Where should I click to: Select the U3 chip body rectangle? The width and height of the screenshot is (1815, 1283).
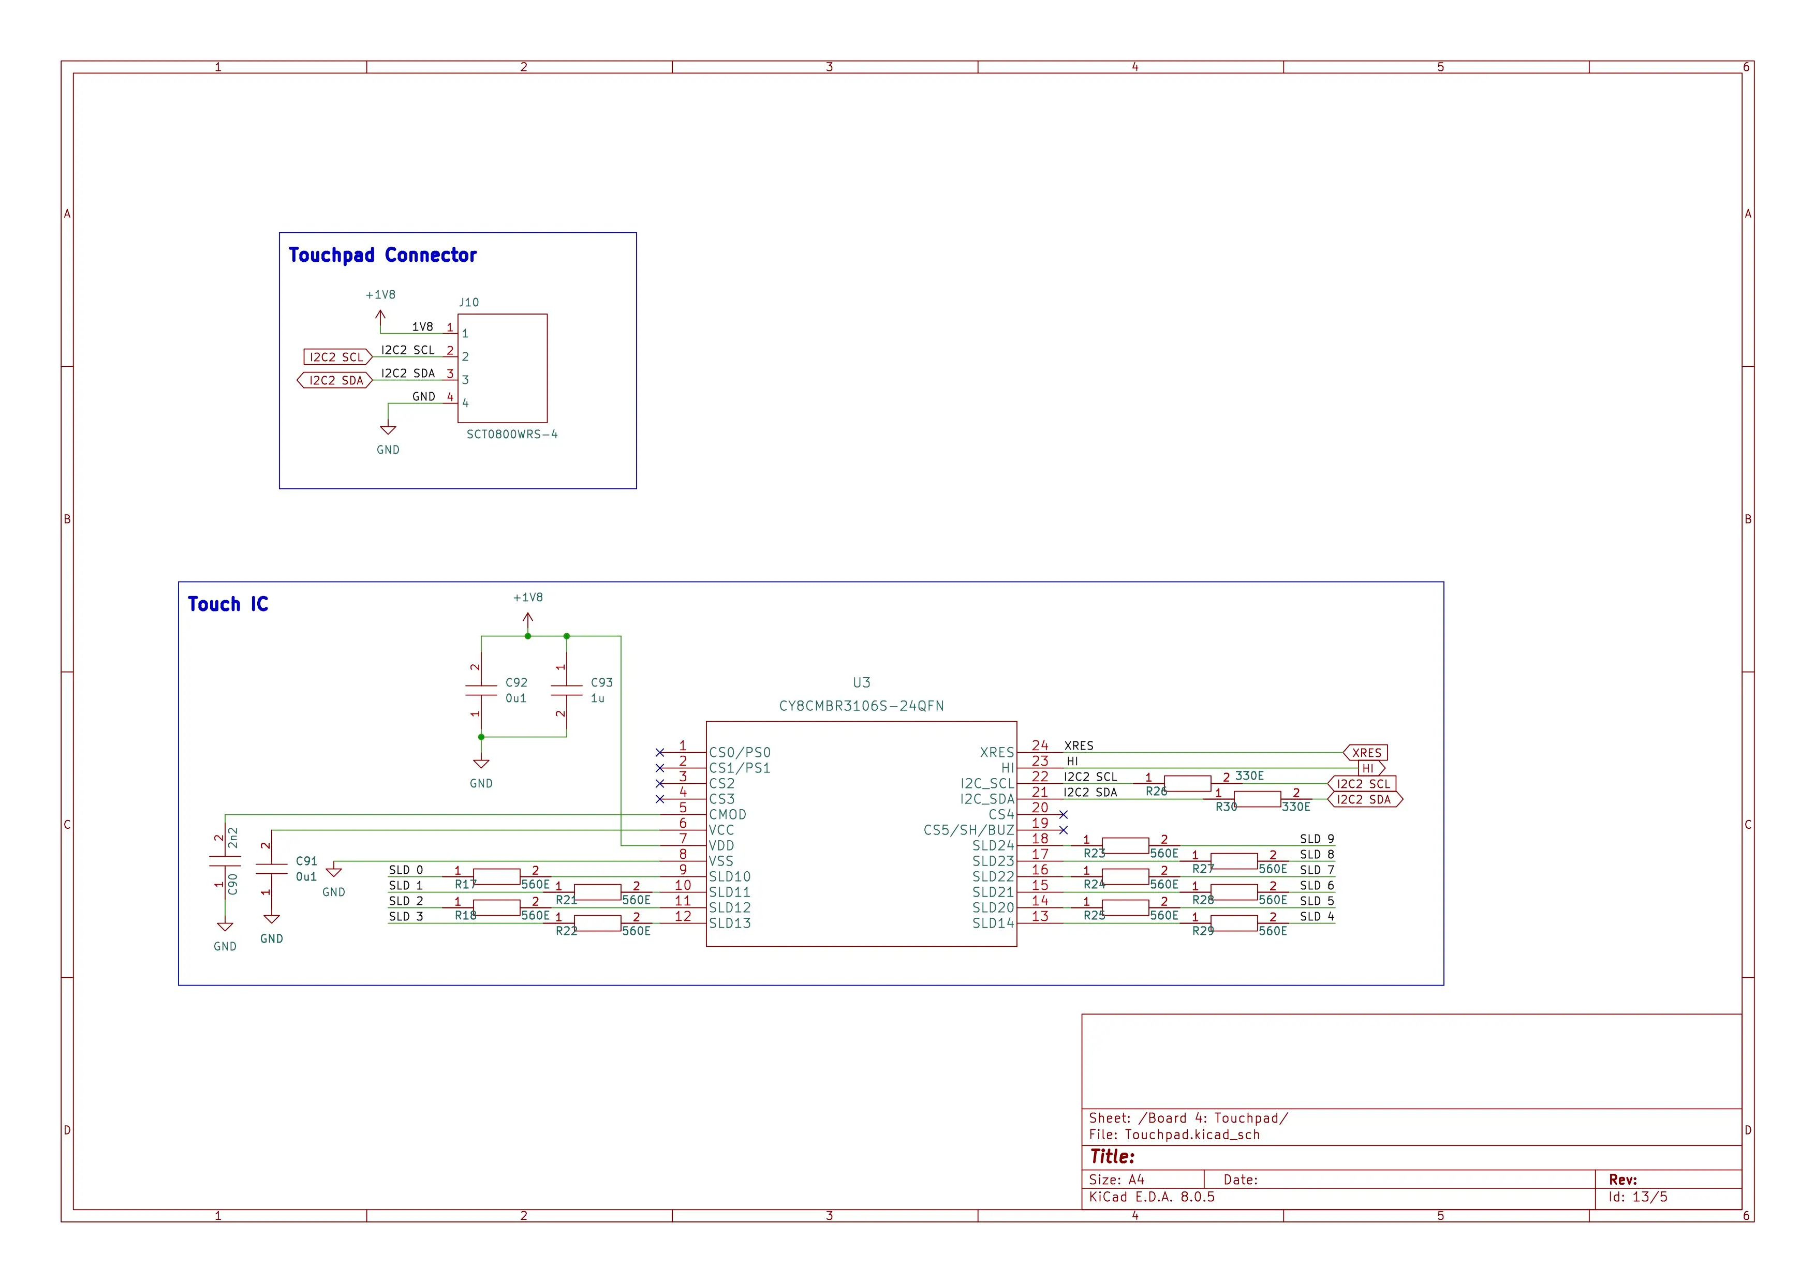(861, 833)
